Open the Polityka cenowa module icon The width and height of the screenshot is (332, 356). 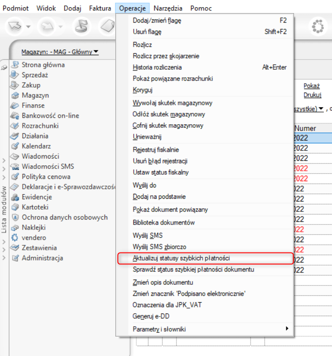(x=15, y=177)
